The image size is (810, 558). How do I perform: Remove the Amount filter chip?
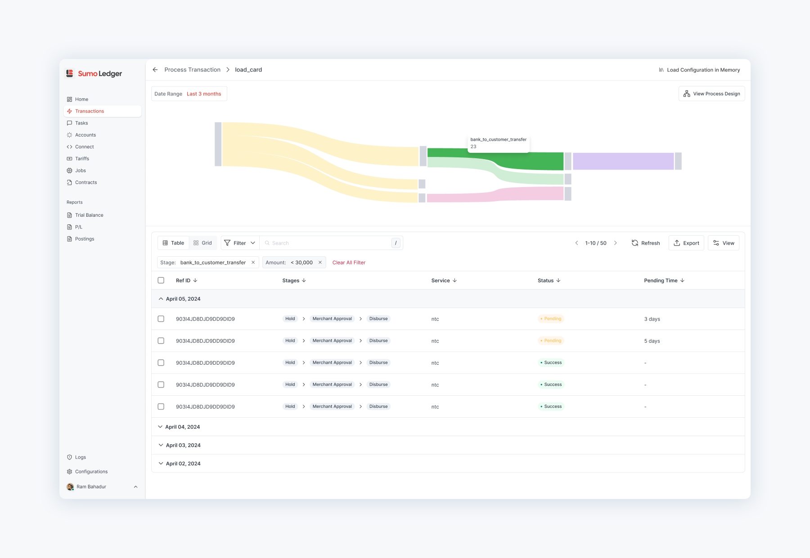320,263
